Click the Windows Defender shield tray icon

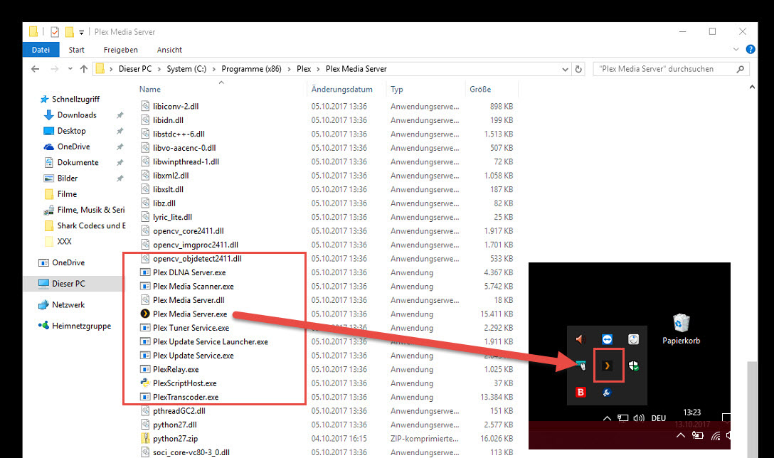point(634,366)
